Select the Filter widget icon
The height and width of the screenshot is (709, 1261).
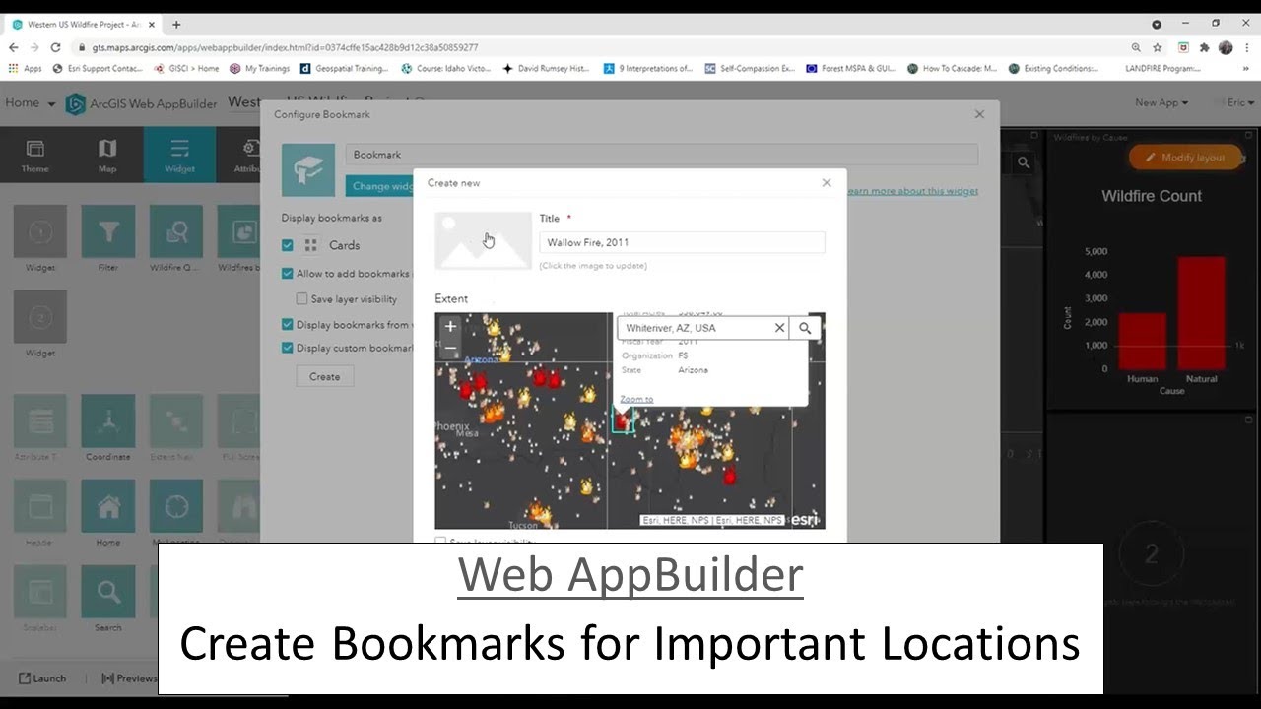[x=108, y=231]
